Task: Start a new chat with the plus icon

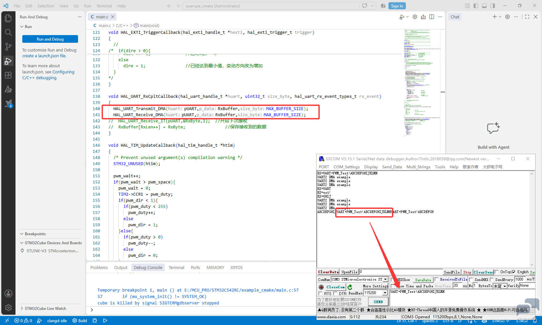Action: coord(495,17)
